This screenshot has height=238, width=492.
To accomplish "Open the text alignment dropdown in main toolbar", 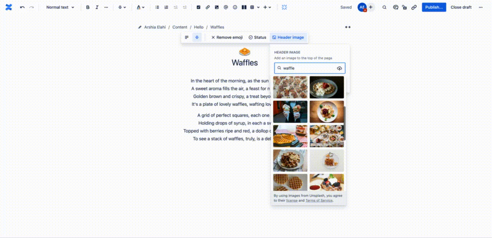I will (122, 7).
